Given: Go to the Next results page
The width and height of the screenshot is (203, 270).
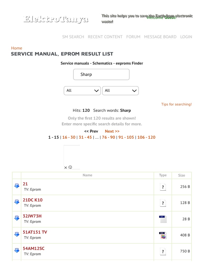Looking at the screenshot, I should (x=112, y=131).
